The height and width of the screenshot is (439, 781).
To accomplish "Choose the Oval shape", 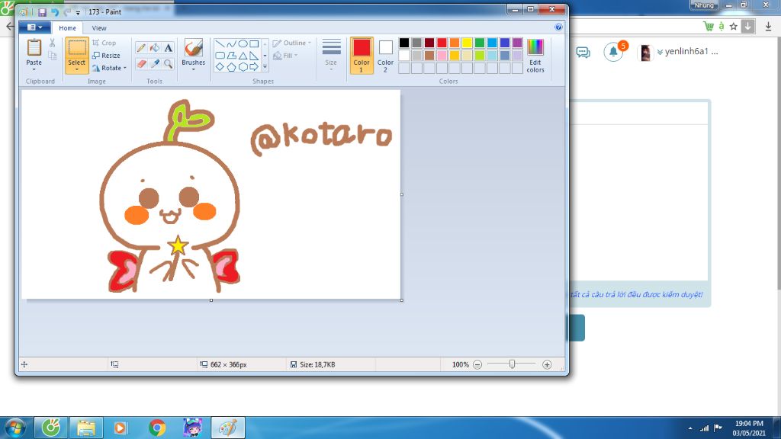I will coord(243,43).
